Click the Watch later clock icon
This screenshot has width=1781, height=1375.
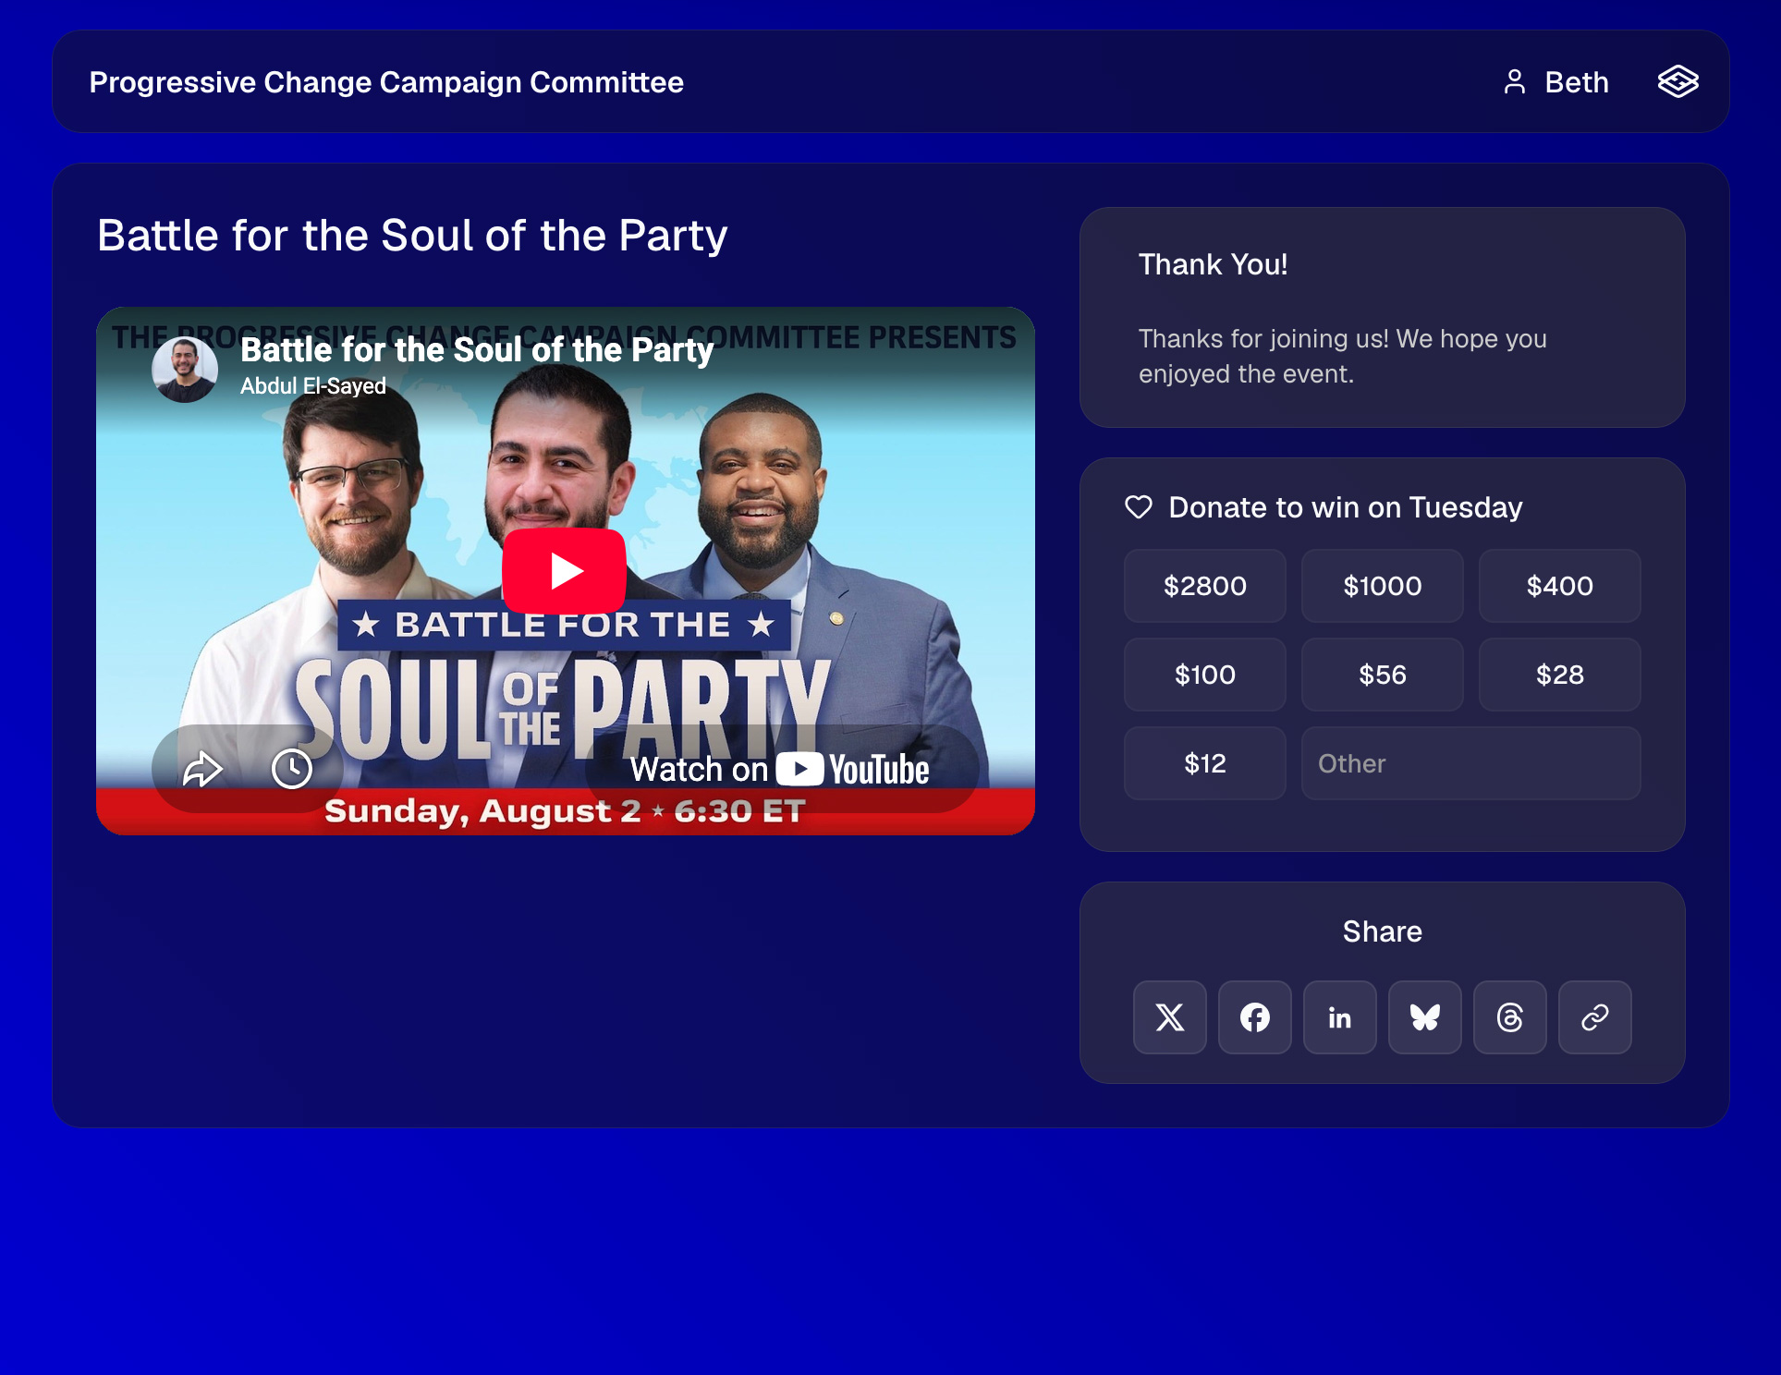click(x=292, y=769)
